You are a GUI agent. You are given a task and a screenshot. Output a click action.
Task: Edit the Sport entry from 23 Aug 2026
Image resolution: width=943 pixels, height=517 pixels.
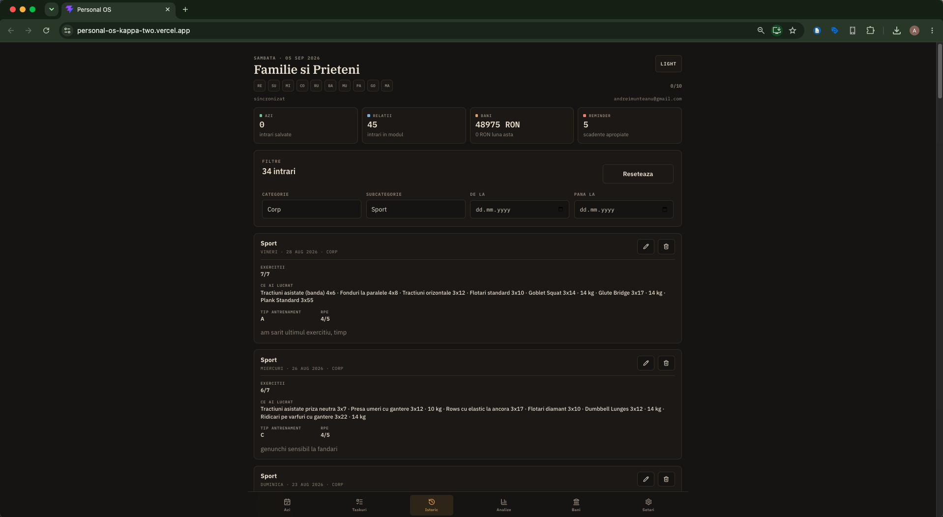(x=646, y=479)
